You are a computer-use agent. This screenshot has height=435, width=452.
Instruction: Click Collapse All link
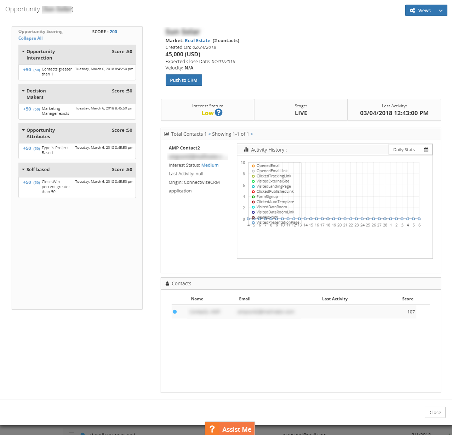click(30, 38)
